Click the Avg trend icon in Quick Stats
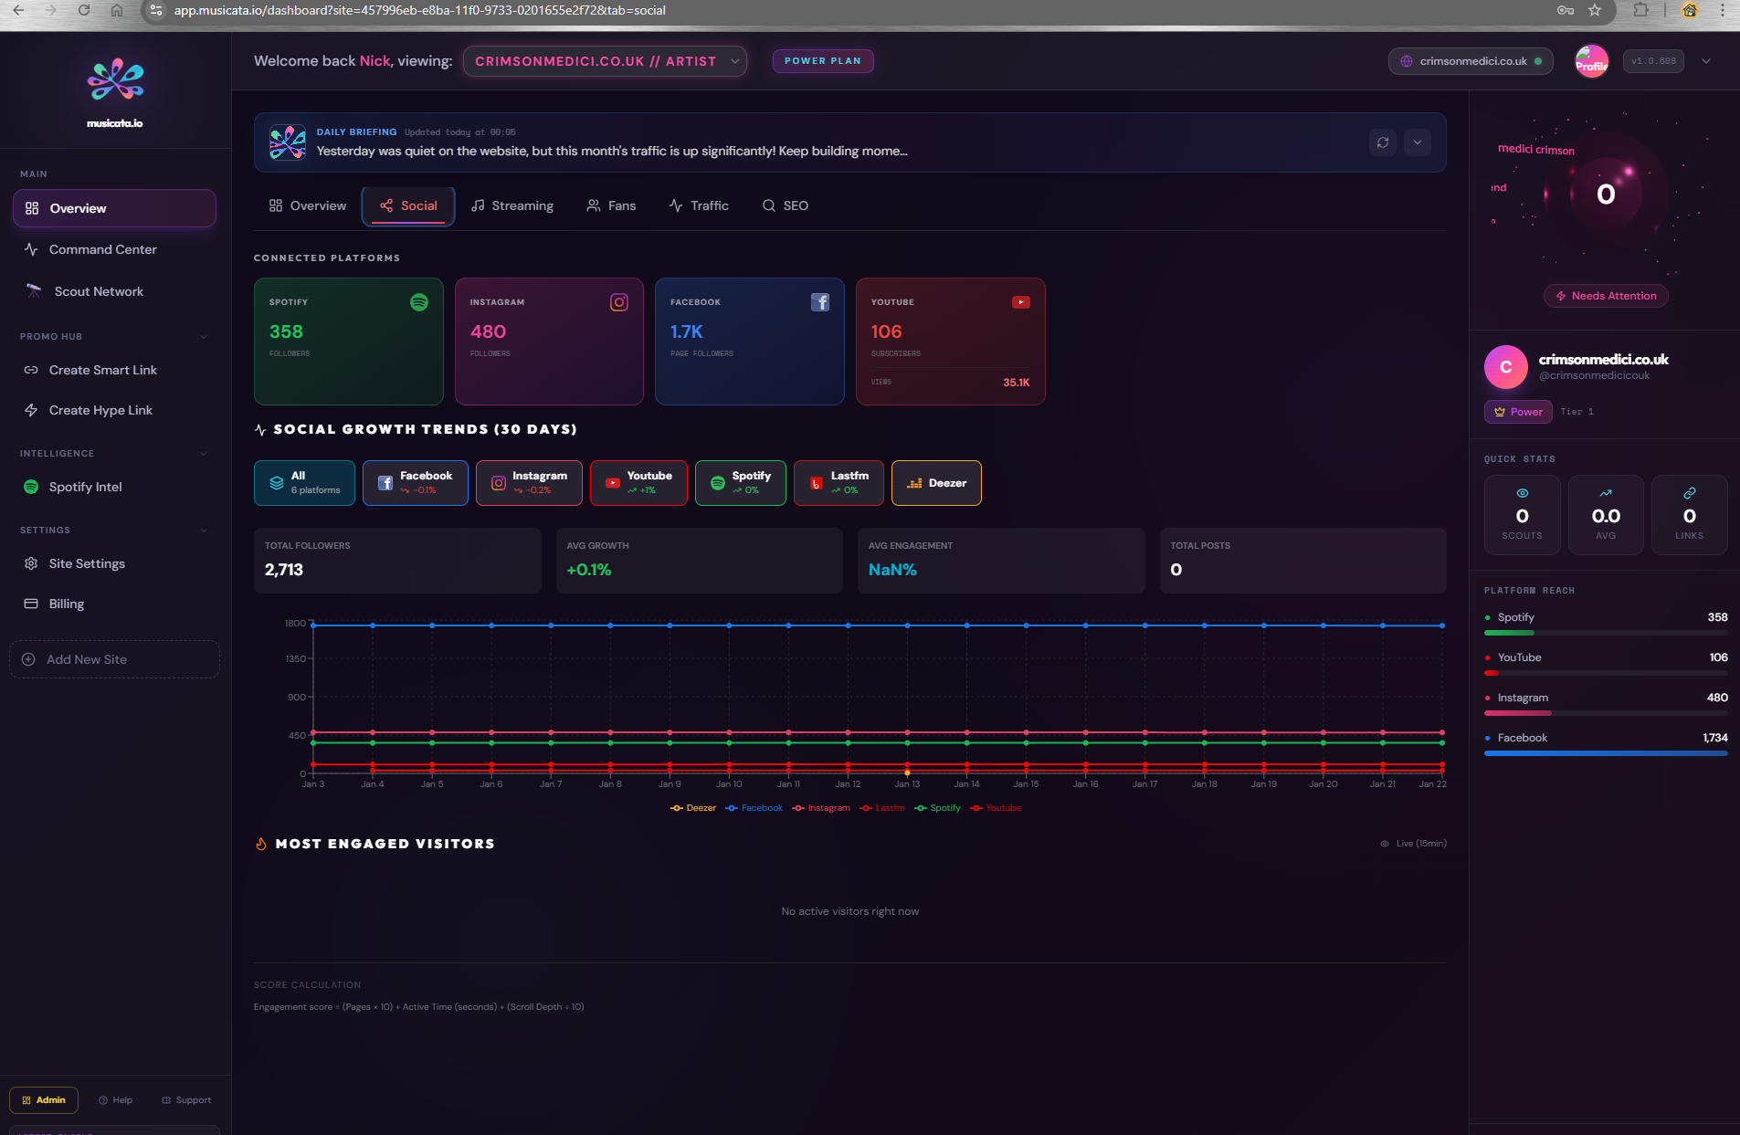The width and height of the screenshot is (1740, 1135). coord(1606,493)
